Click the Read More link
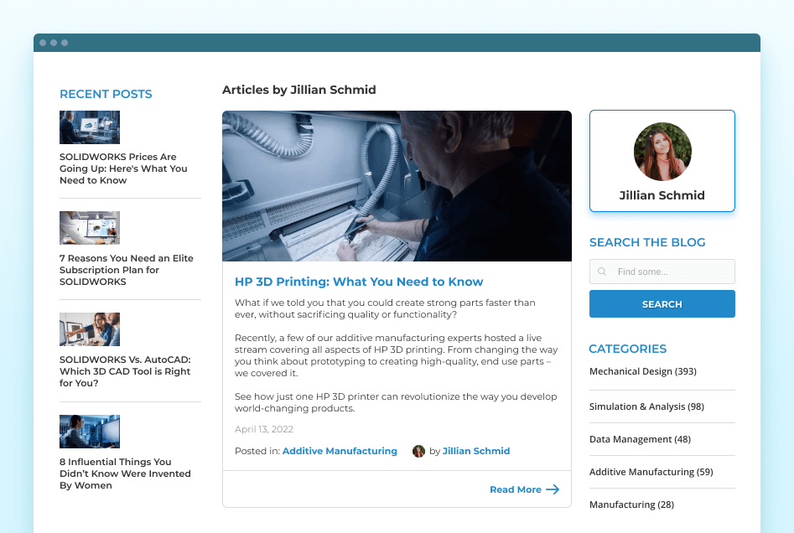This screenshot has height=533, width=794. click(x=516, y=489)
